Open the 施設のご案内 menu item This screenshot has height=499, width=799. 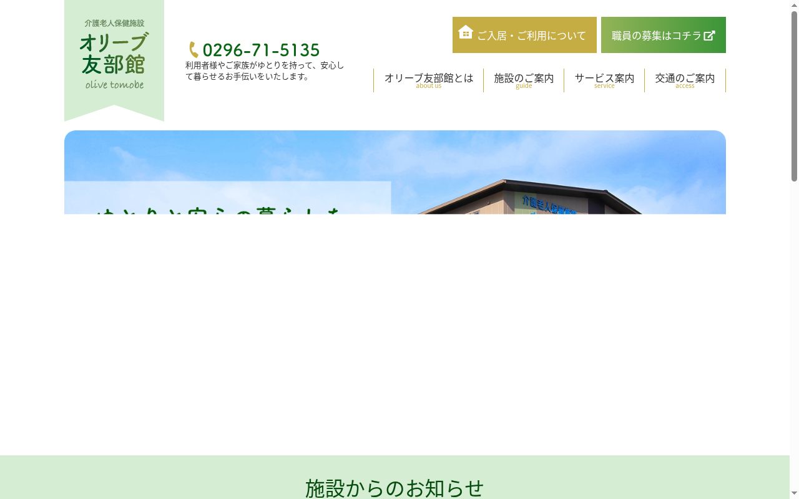pyautogui.click(x=524, y=80)
